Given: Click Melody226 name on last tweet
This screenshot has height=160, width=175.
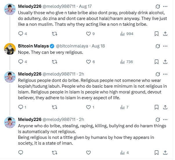Looking at the screenshot, I should coord(30,119).
